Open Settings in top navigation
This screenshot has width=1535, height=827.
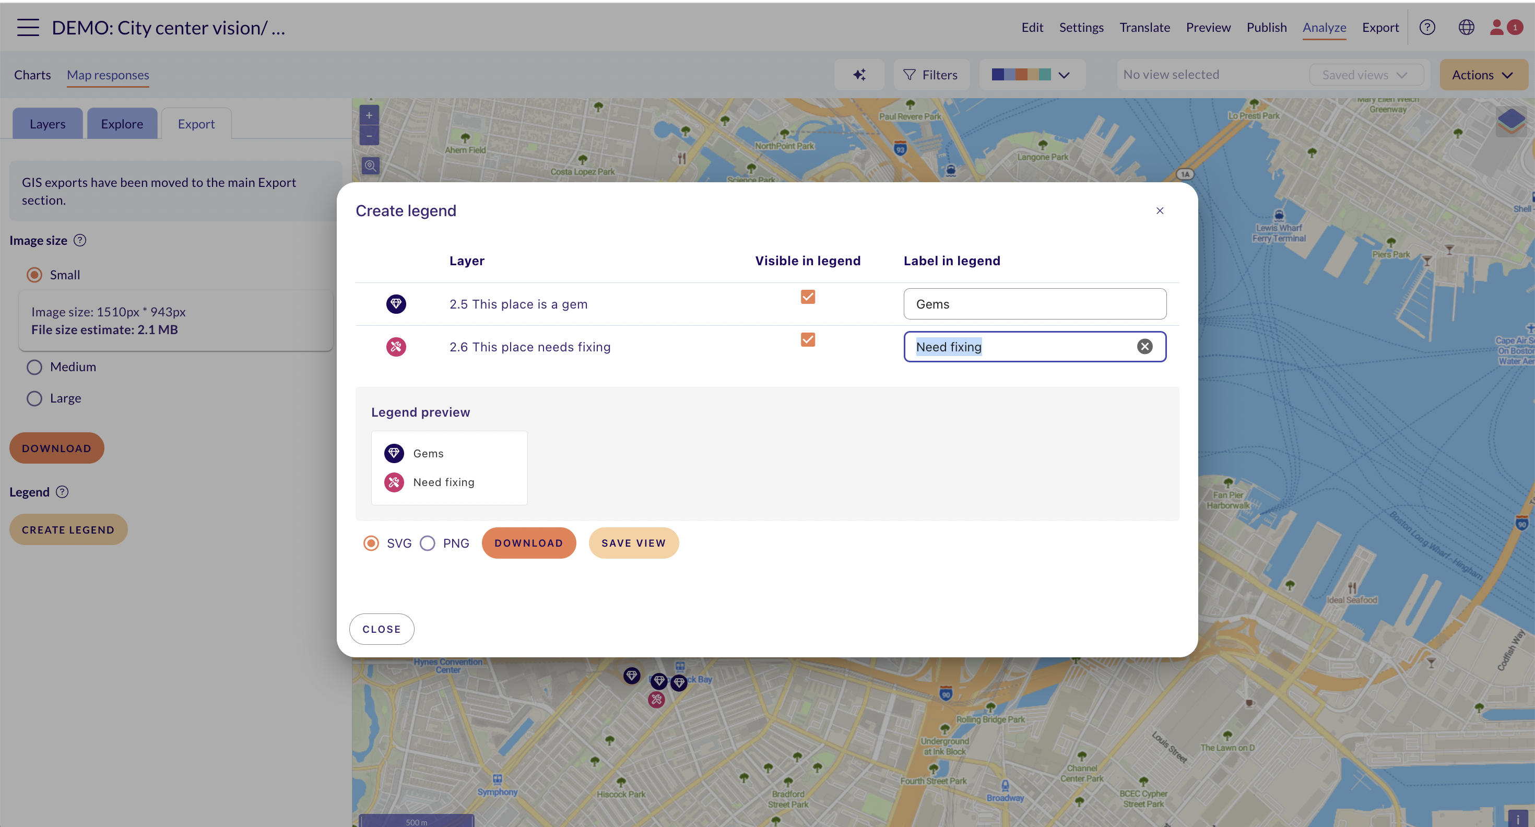click(1081, 27)
